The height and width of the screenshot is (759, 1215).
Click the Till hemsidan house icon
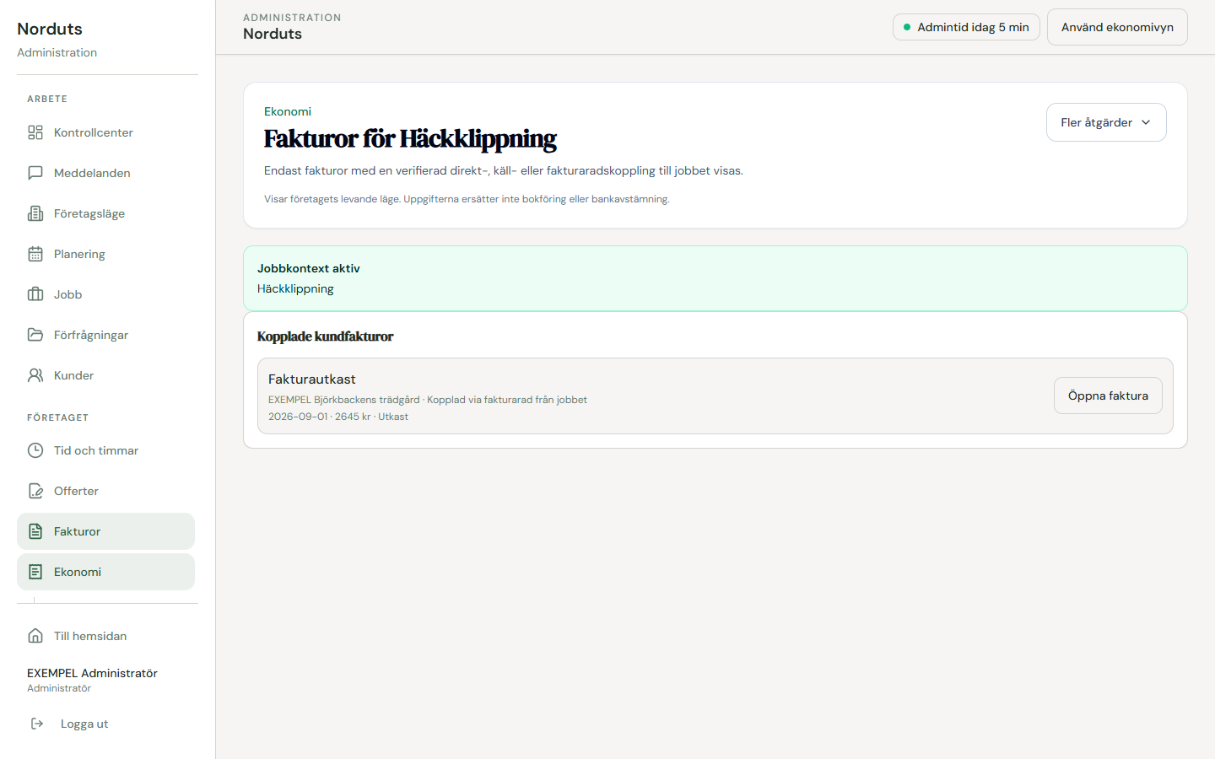pos(35,636)
